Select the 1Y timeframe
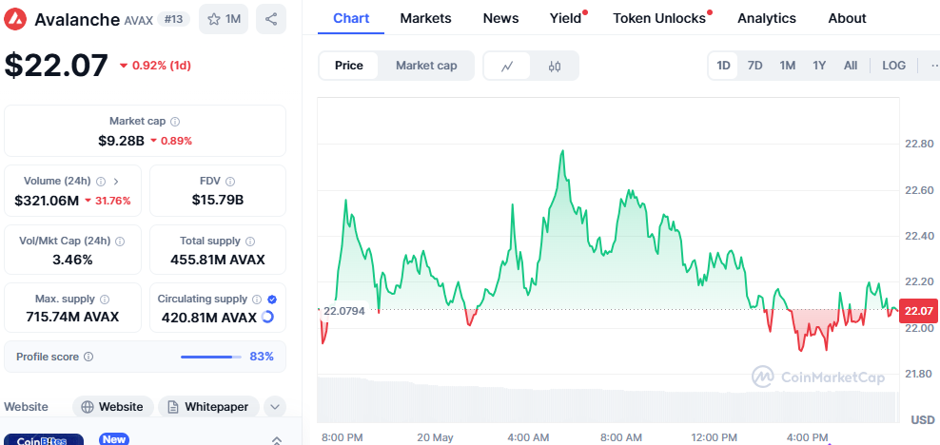Viewport: 940px width, 445px height. pos(819,66)
